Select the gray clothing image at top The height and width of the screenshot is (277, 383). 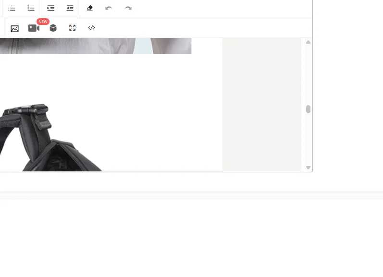pos(96,46)
